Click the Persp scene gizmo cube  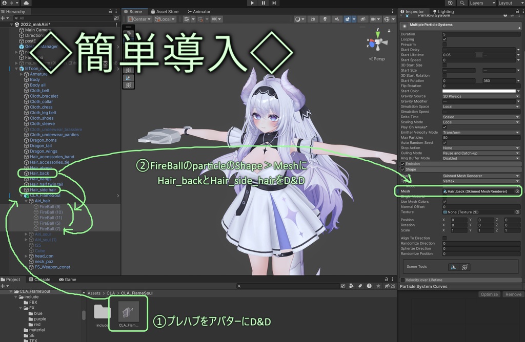(377, 42)
